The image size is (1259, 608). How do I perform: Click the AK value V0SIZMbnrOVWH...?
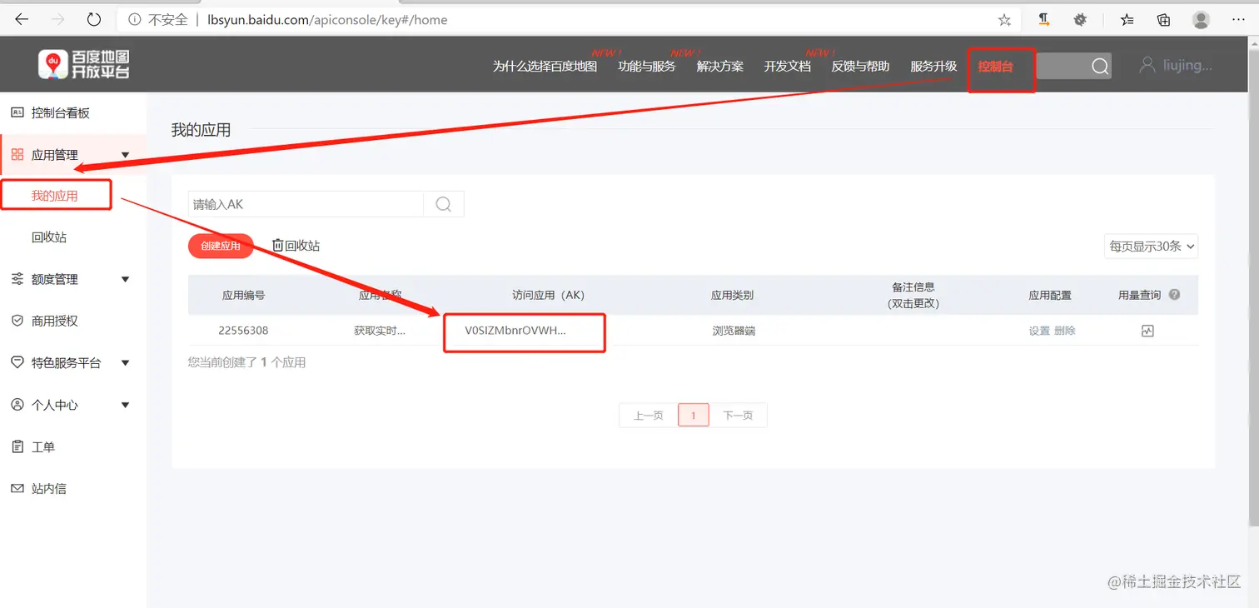click(x=515, y=331)
